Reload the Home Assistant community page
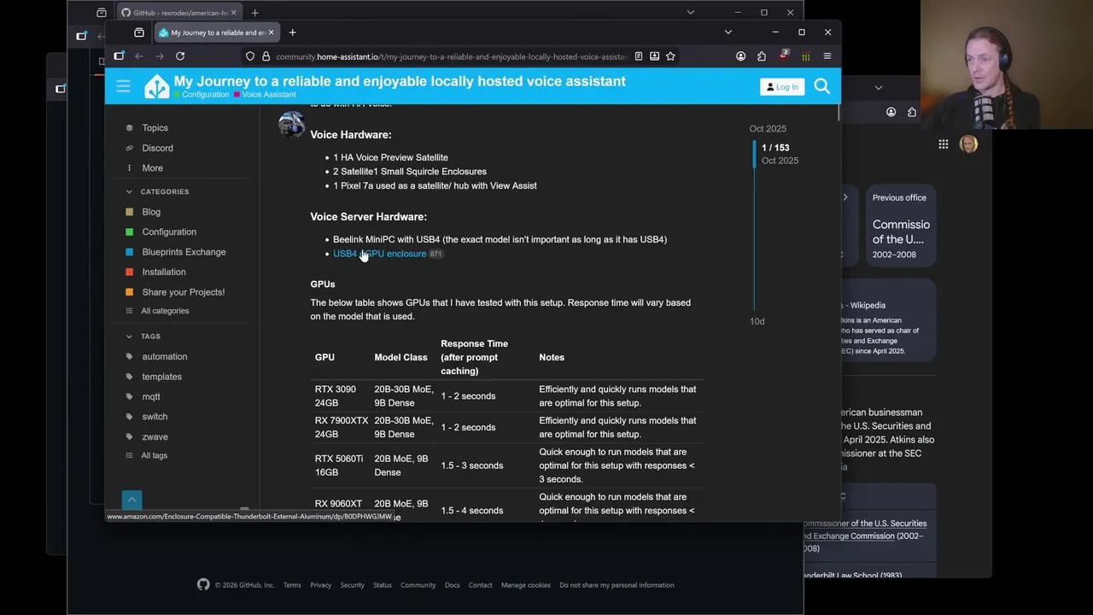This screenshot has width=1093, height=615. 180,56
